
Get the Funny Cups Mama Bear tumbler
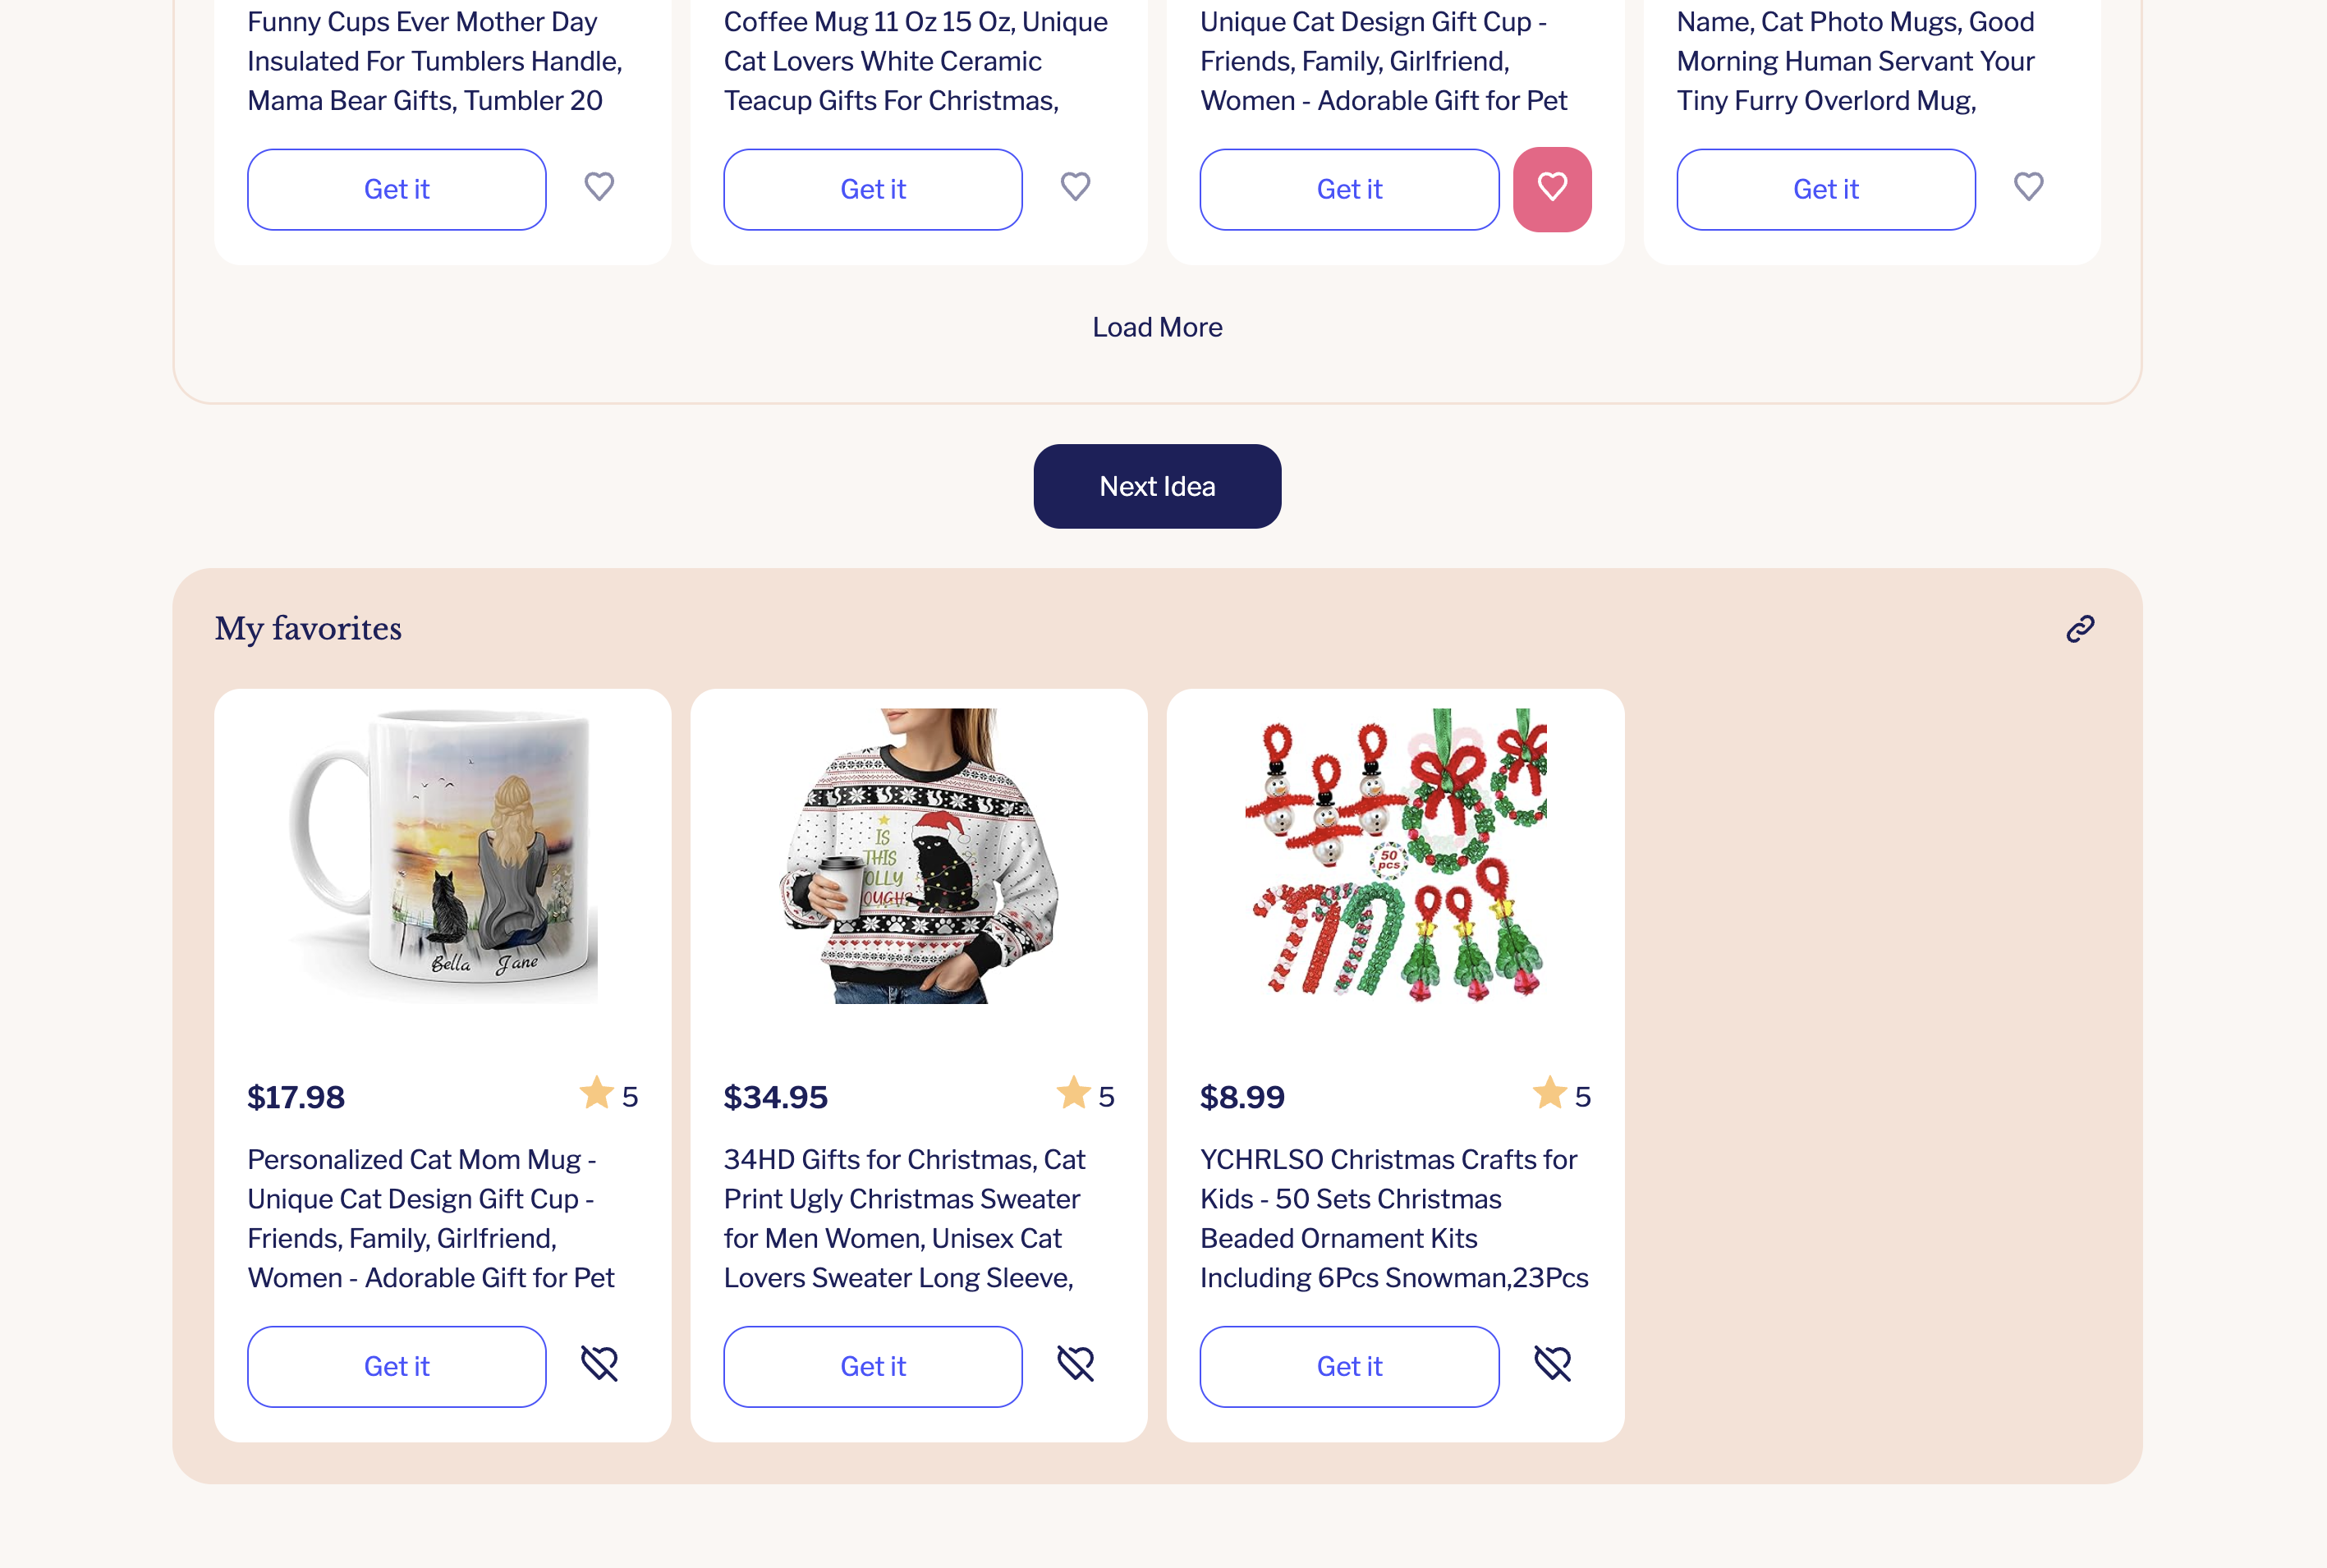(x=397, y=189)
